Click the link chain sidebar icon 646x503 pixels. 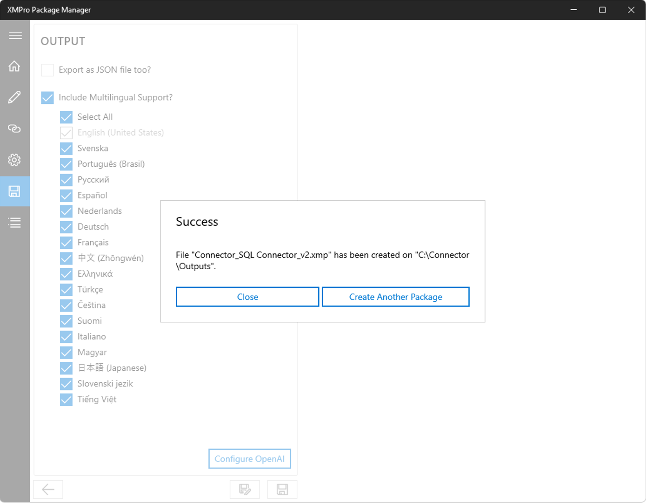14,129
